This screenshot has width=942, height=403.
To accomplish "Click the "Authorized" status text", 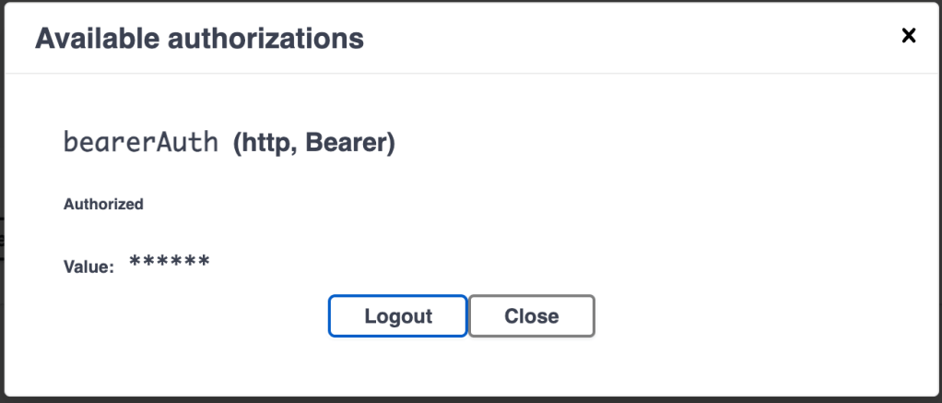I will [x=103, y=204].
